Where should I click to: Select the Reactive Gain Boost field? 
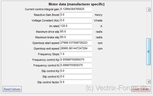(x=76, y=15)
